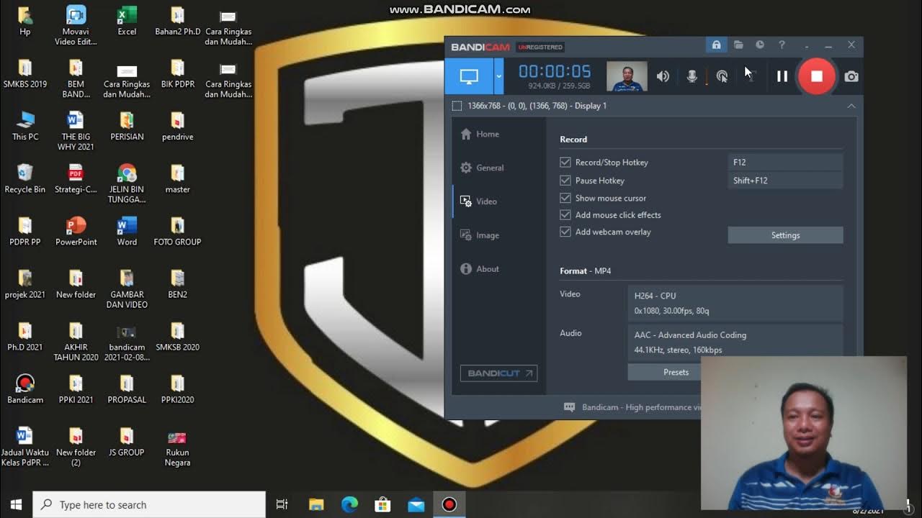Open the Windows Start menu
The height and width of the screenshot is (518, 922).
click(x=16, y=504)
